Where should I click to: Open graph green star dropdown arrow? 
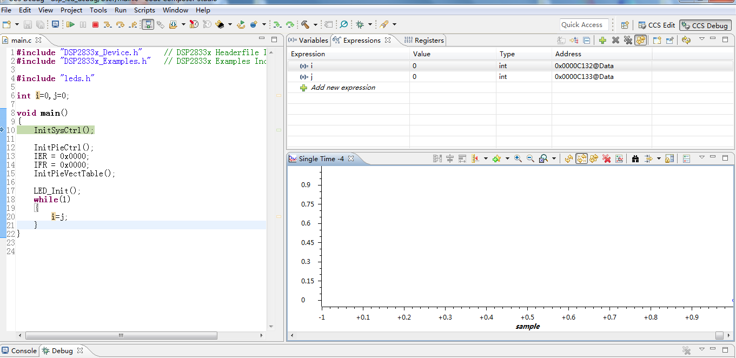point(507,158)
